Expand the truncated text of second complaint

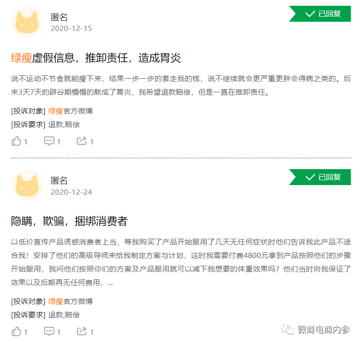point(110,283)
